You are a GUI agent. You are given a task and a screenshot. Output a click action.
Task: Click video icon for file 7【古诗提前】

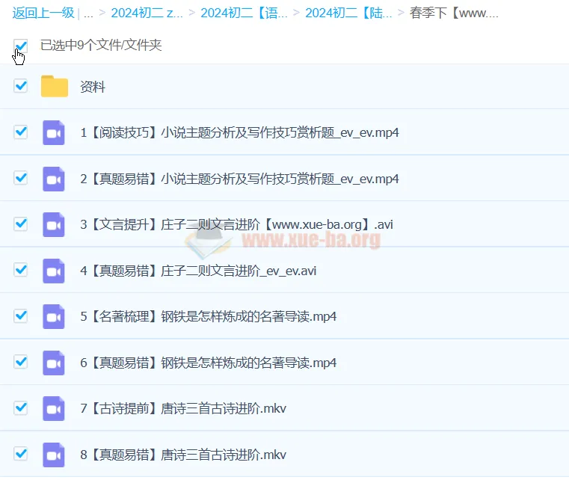click(54, 408)
